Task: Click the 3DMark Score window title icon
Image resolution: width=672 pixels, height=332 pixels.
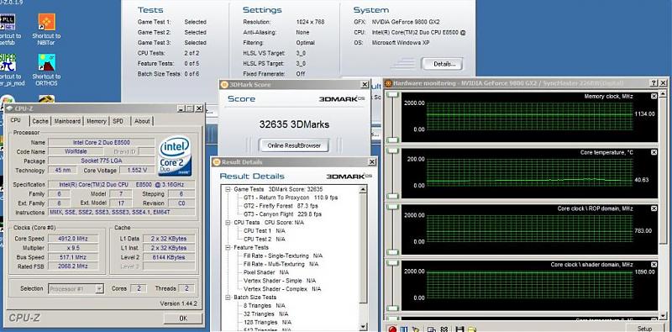Action: pyautogui.click(x=224, y=85)
